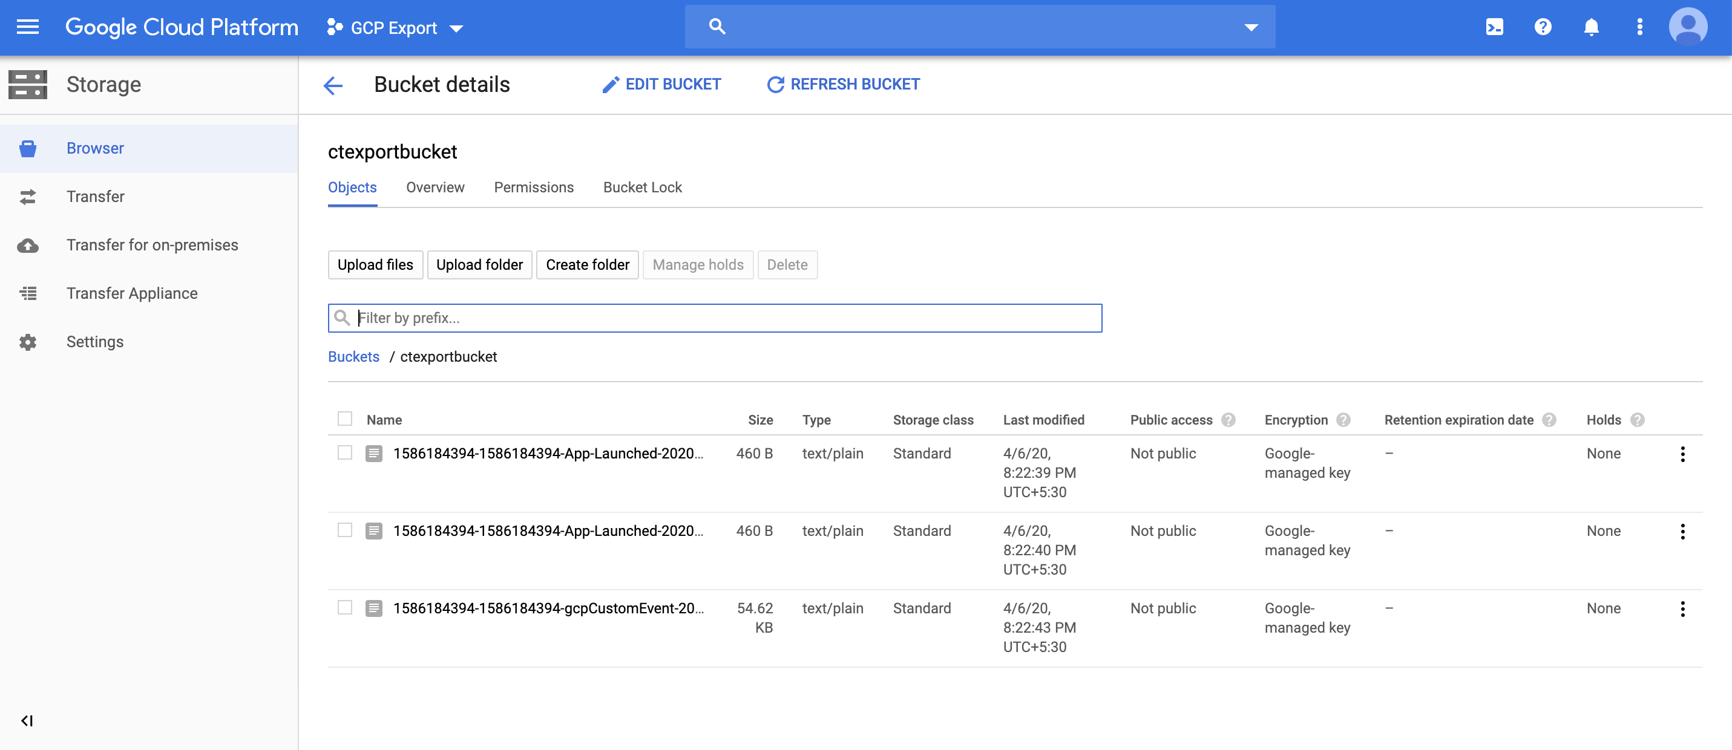Open more actions for the 8:22:39 PM object
The image size is (1732, 750).
coord(1682,454)
